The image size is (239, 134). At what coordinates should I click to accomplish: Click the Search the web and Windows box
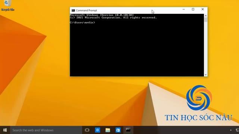[x=46, y=130]
